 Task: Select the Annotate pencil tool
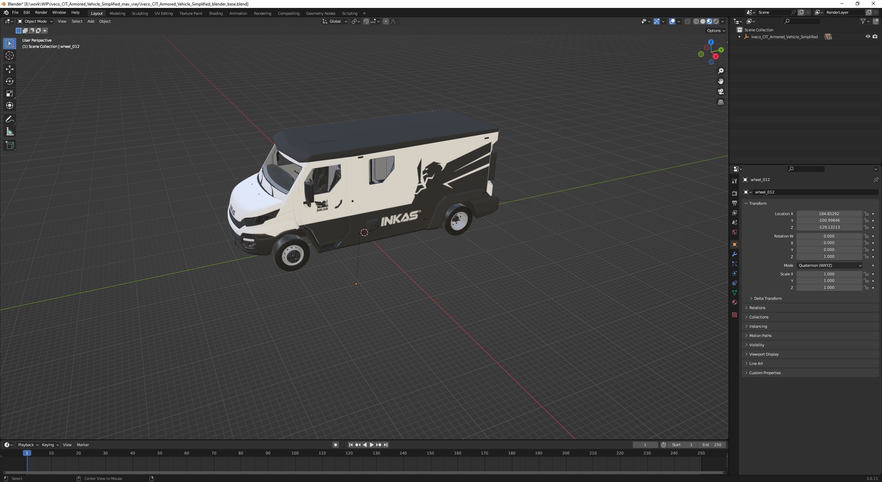point(10,119)
